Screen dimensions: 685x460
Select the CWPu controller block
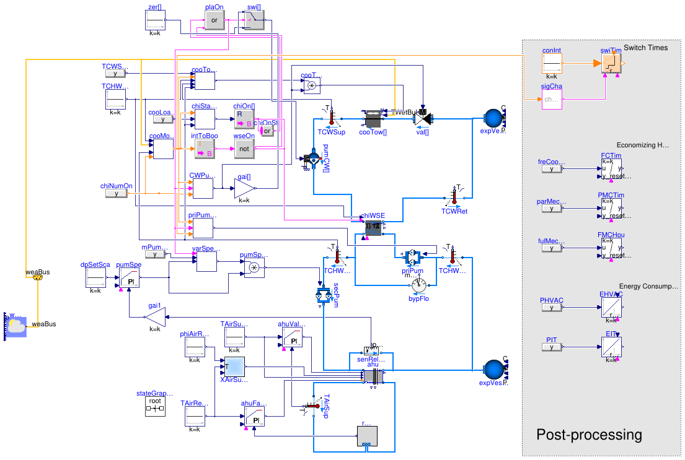click(203, 189)
